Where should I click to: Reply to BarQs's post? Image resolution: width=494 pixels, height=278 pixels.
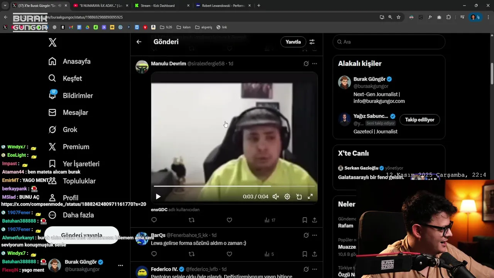pos(154,254)
